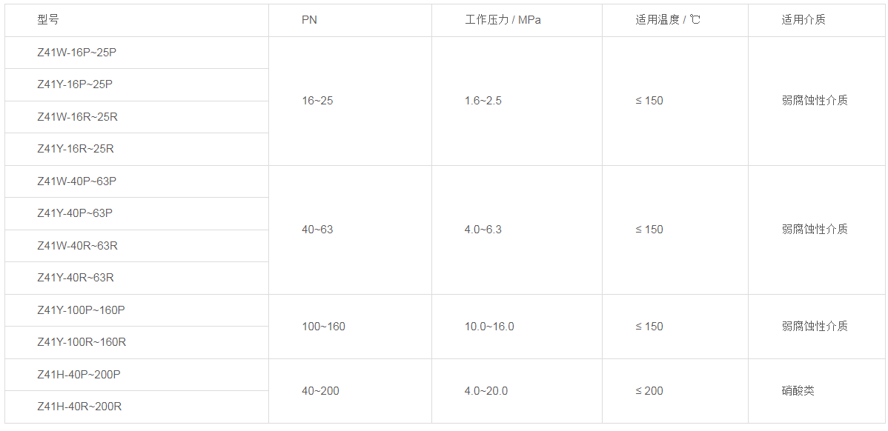This screenshot has height=431, width=888.
Task: Click model Z41Y-16R~25R
Action: click(76, 149)
